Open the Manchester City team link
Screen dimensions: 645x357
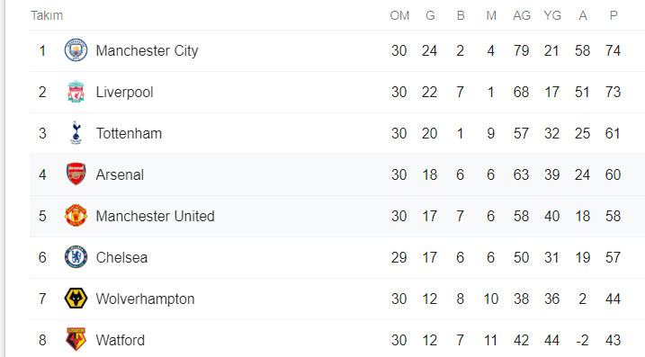tap(147, 50)
